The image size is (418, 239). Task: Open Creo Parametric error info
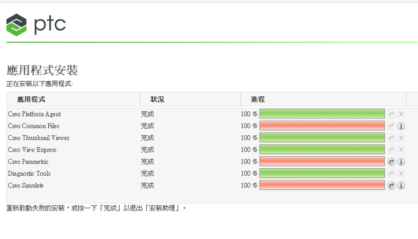pyautogui.click(x=401, y=162)
